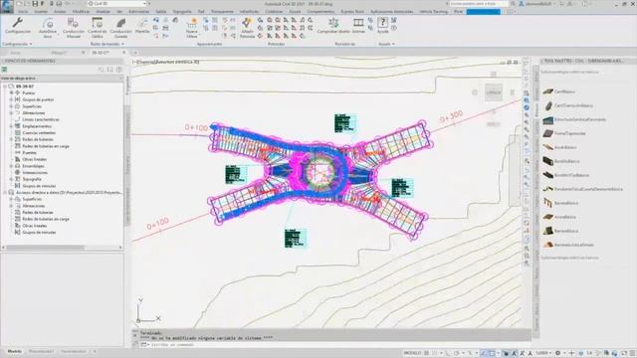637x358 pixels.
Task: Click the Nueva Hilera parking tool
Action: 192,28
